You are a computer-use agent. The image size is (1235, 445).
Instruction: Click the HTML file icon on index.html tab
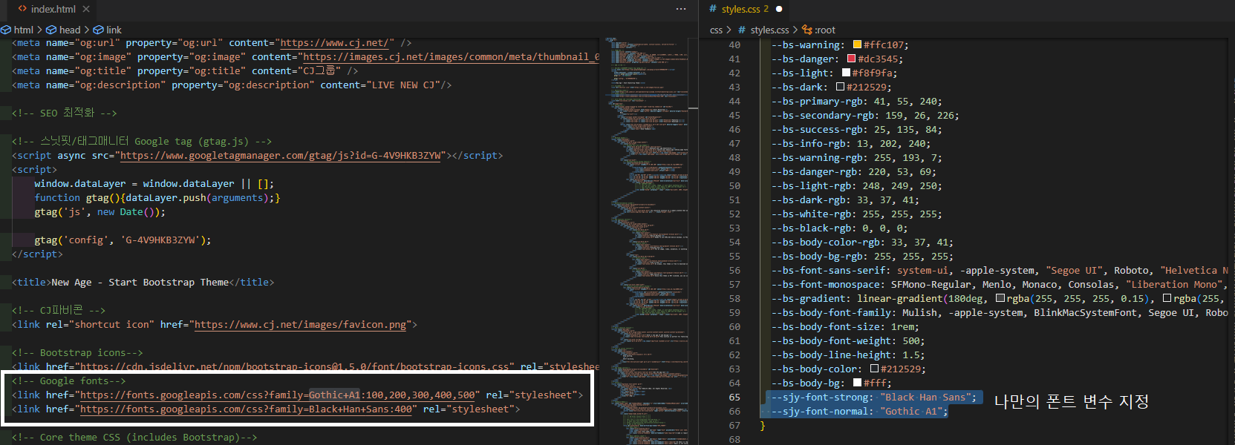point(22,9)
